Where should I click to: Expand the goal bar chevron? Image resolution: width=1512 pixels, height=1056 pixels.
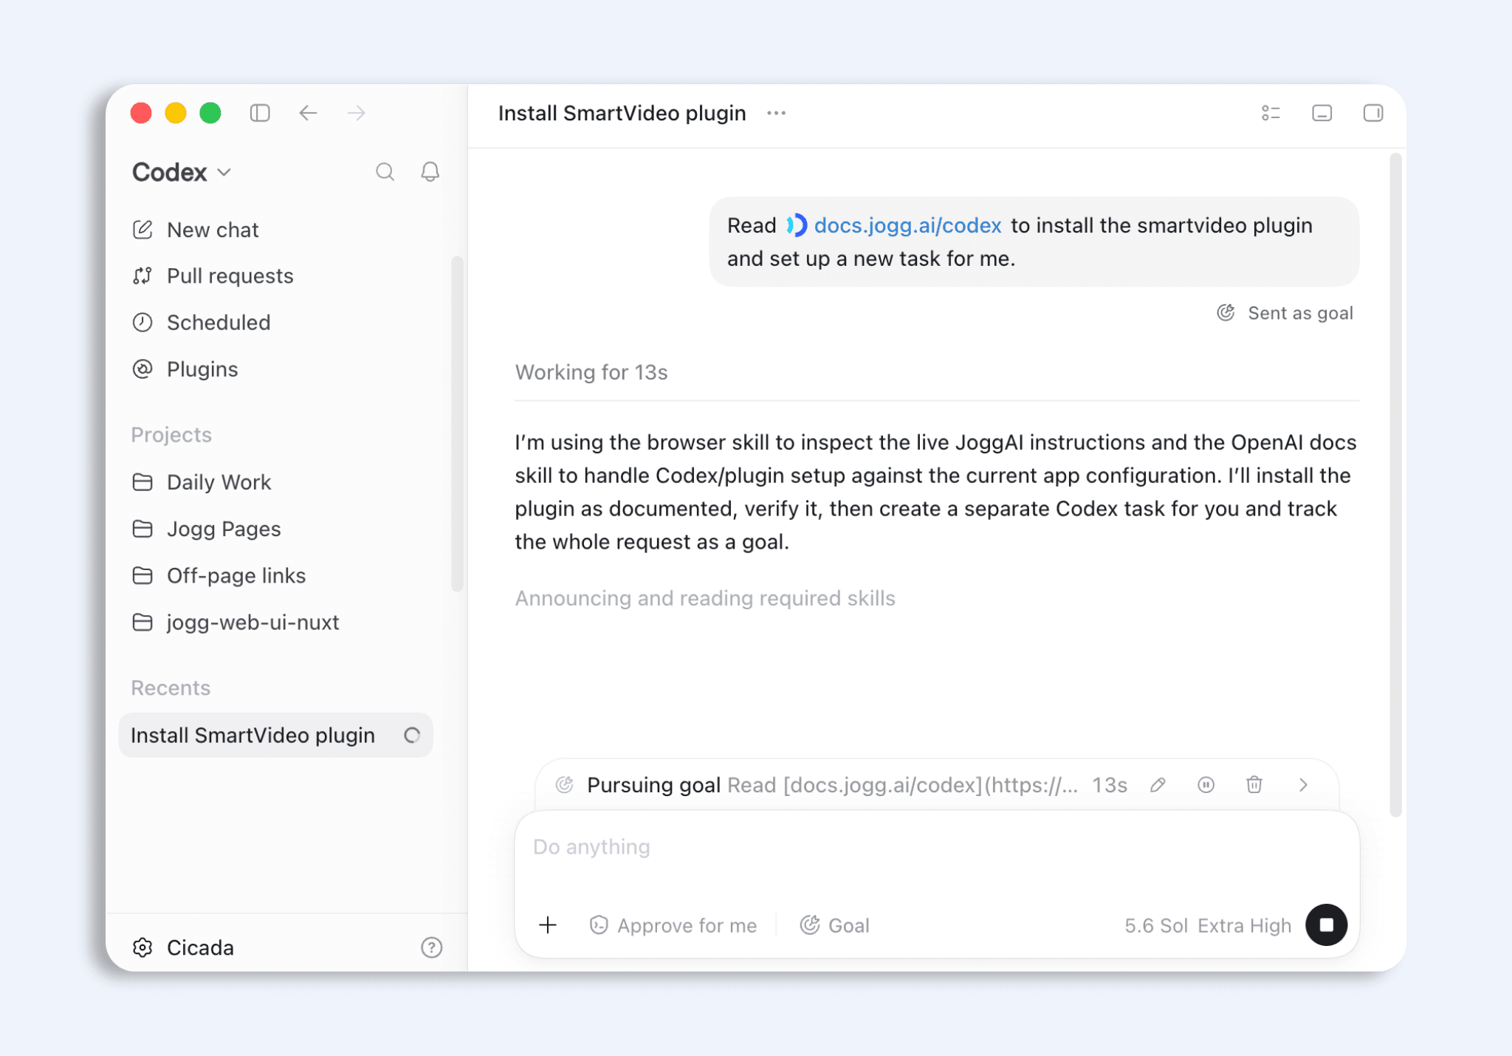[x=1303, y=785]
